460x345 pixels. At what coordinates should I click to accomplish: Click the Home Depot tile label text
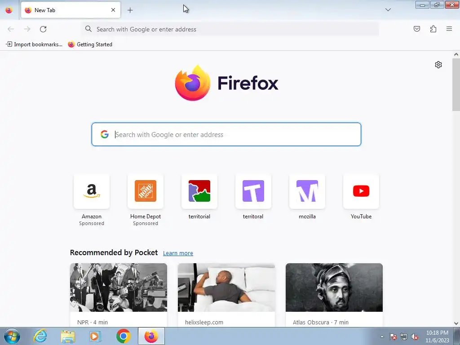click(x=146, y=217)
